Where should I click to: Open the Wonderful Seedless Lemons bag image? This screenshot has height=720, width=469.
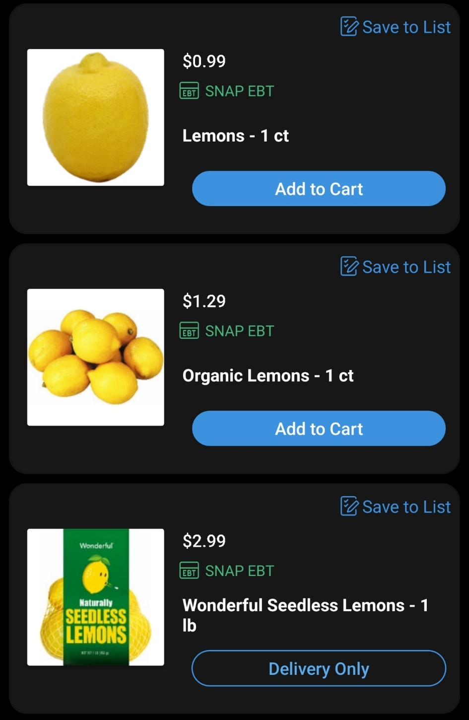point(96,597)
